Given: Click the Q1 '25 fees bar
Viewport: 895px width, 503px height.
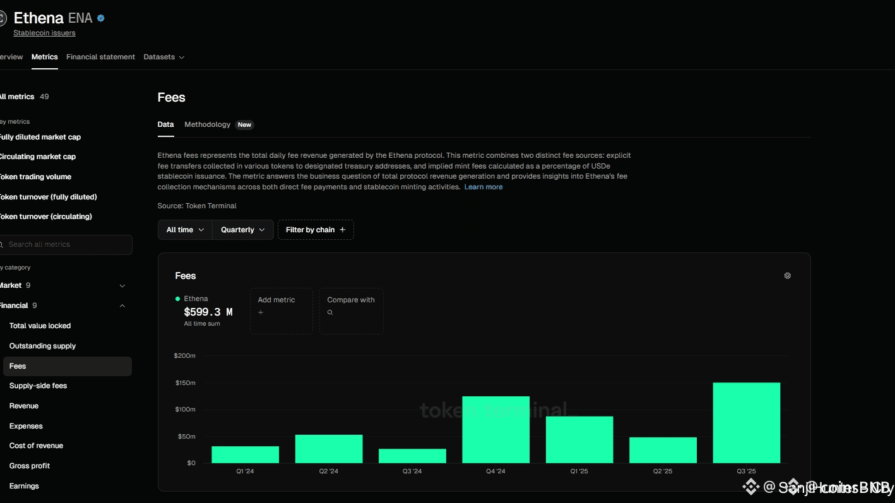Looking at the screenshot, I should pos(579,440).
